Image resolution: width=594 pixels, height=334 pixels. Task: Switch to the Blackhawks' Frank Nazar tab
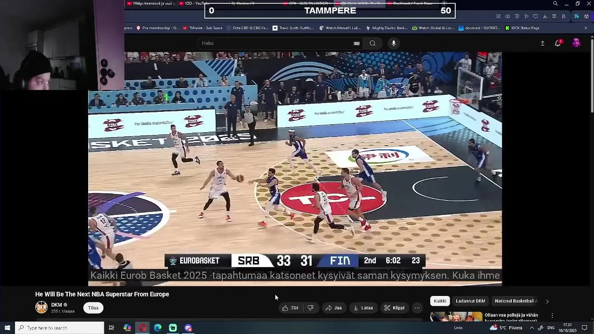(x=413, y=3)
